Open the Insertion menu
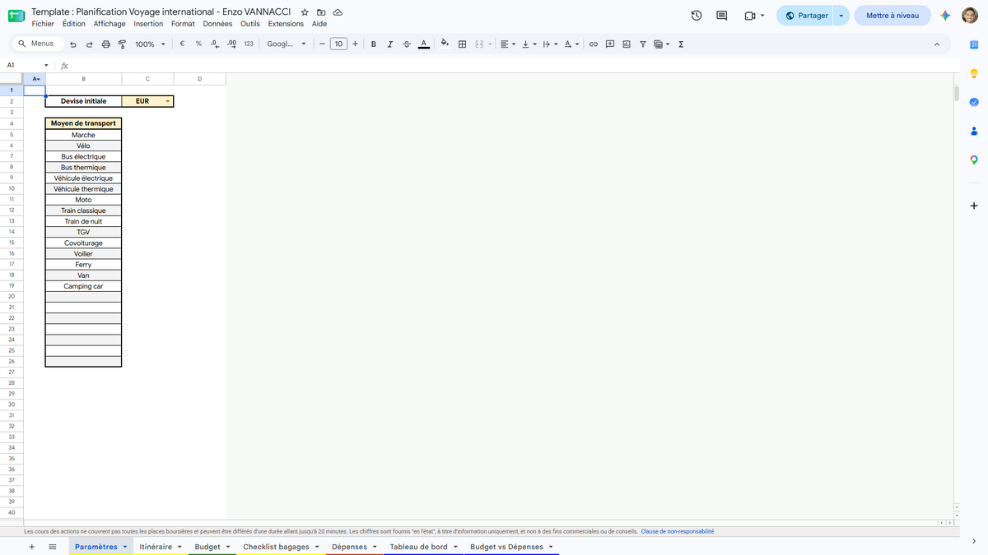The height and width of the screenshot is (555, 988). pos(148,24)
